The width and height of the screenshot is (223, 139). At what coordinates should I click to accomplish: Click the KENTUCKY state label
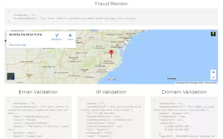[82, 53]
